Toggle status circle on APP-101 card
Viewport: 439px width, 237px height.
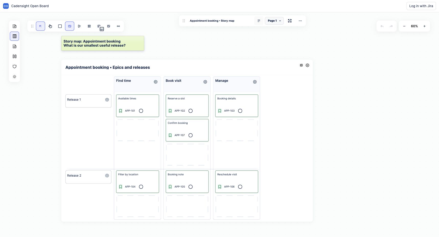tap(141, 111)
